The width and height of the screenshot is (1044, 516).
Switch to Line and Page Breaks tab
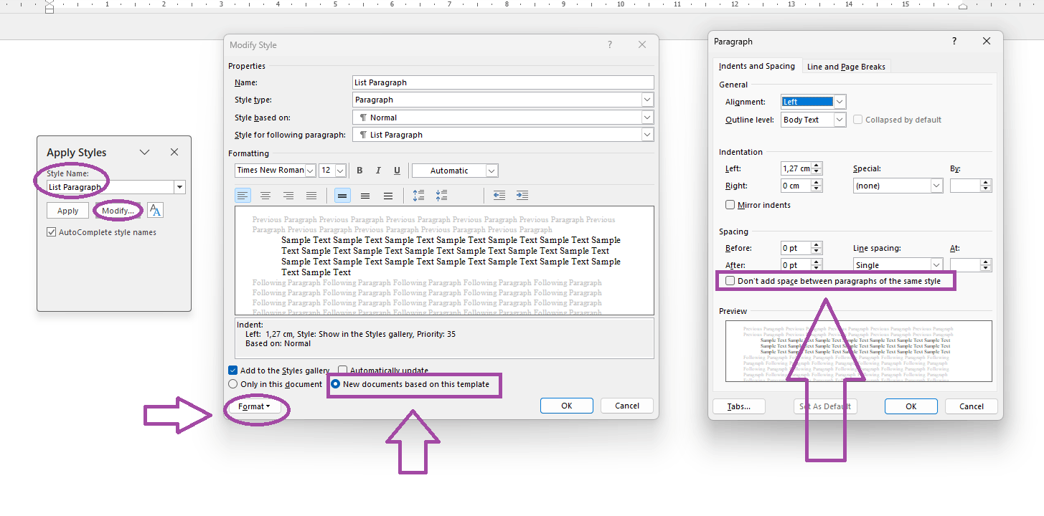(x=846, y=67)
